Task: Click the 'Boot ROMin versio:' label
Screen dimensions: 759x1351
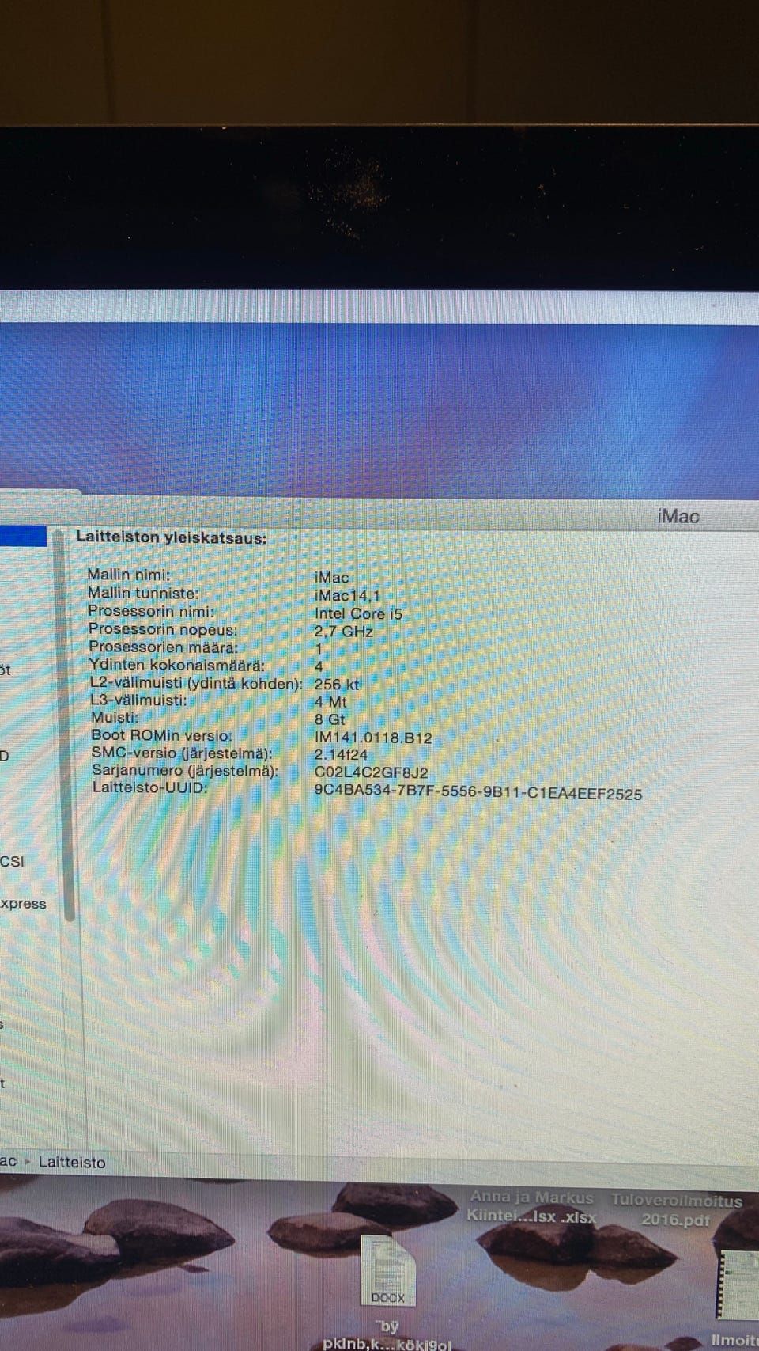Action: click(161, 735)
